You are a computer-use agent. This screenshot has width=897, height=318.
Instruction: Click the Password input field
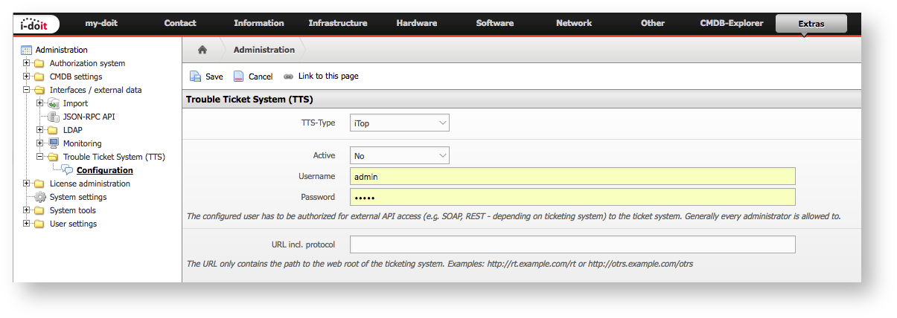pos(572,197)
